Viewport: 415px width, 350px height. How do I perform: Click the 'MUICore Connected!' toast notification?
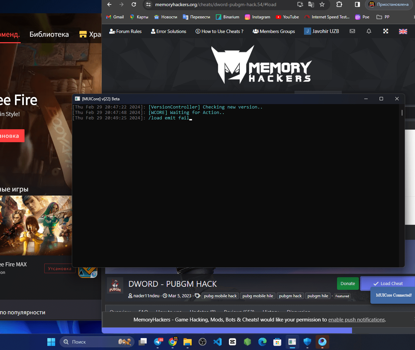(x=394, y=295)
